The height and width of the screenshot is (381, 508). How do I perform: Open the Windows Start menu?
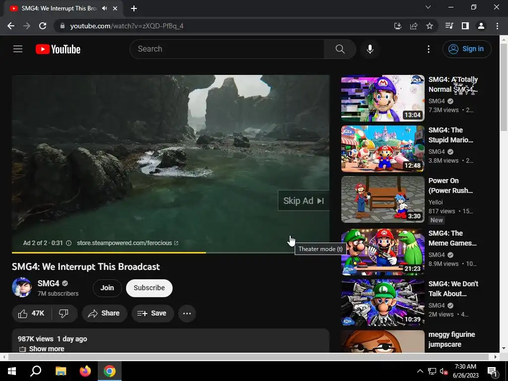(x=12, y=371)
